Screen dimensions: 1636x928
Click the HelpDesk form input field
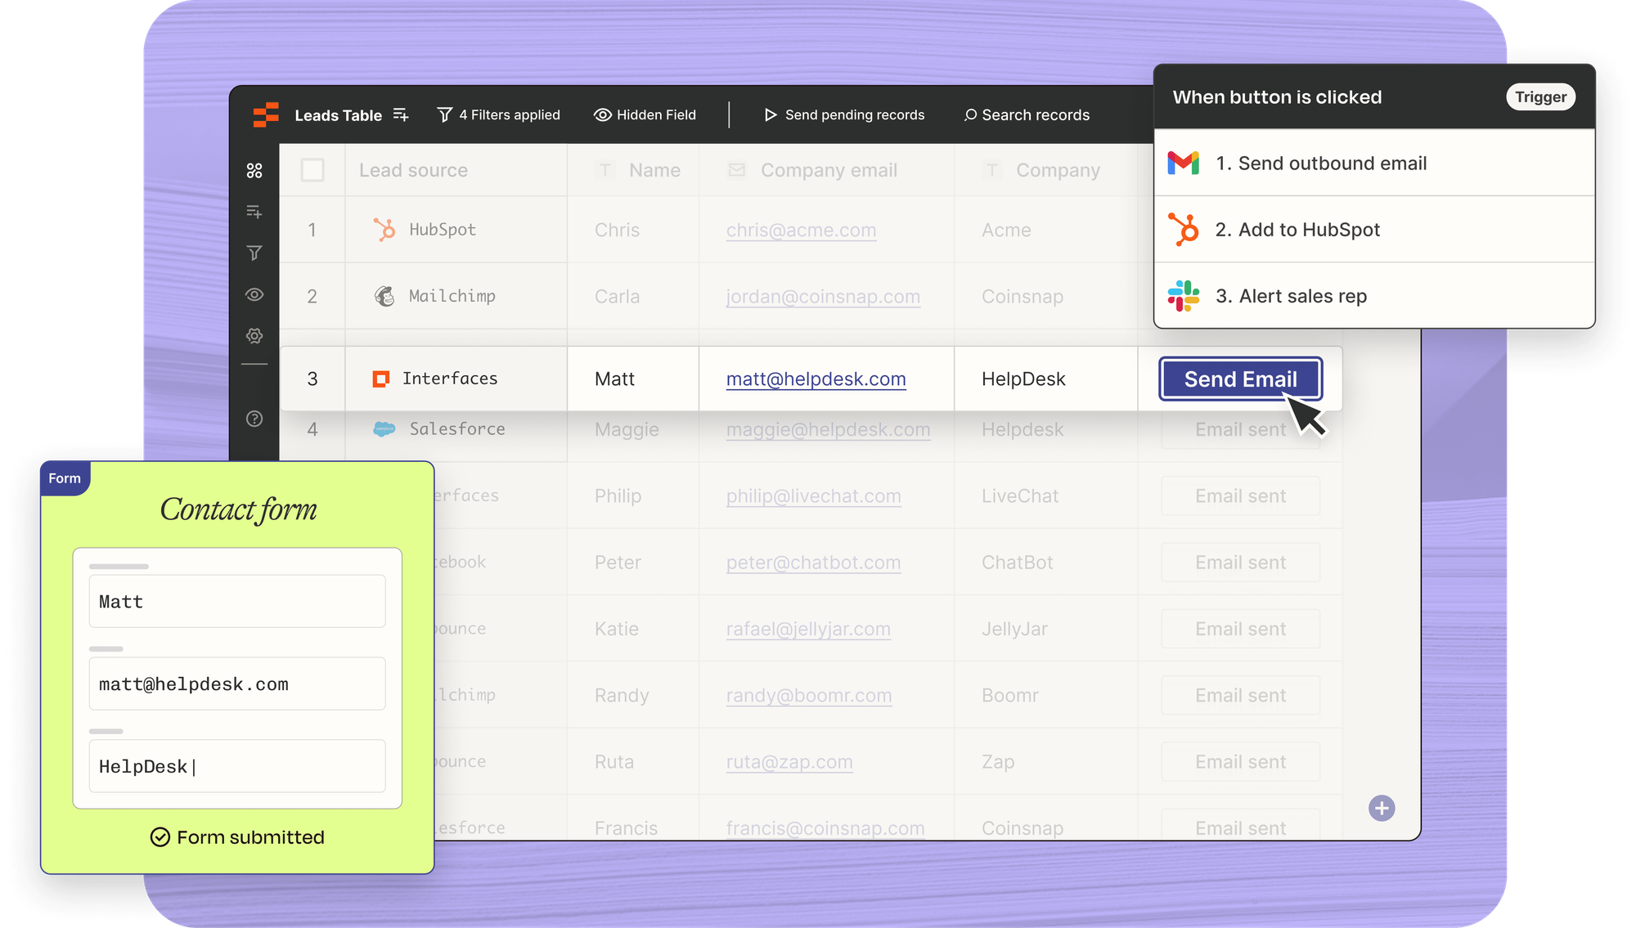237,766
